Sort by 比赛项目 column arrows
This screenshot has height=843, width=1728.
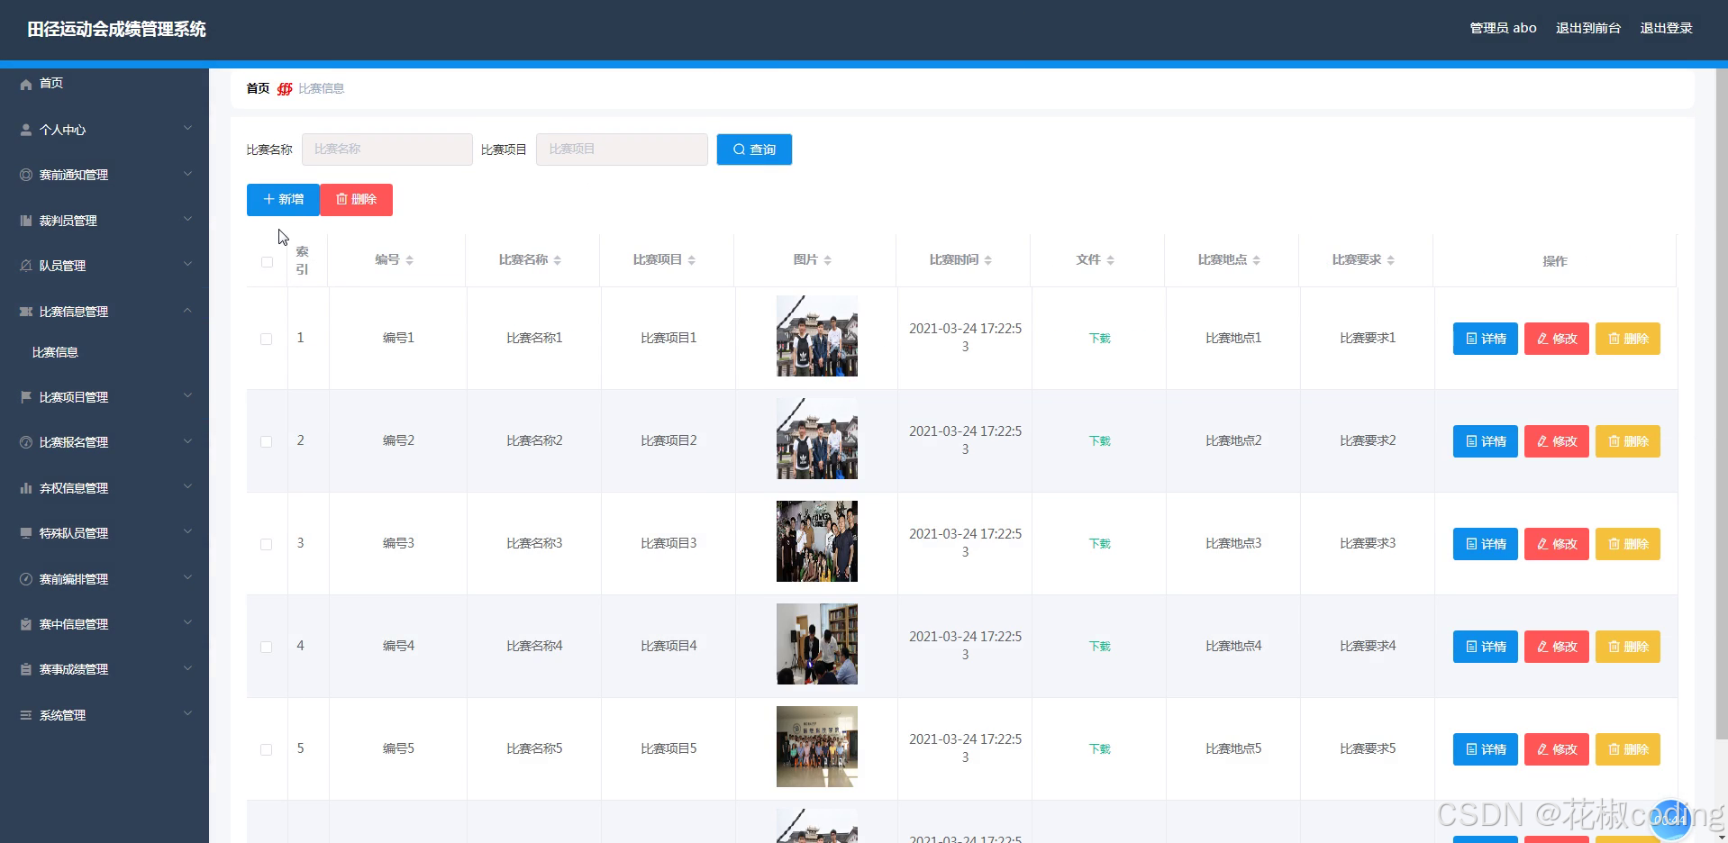[692, 260]
